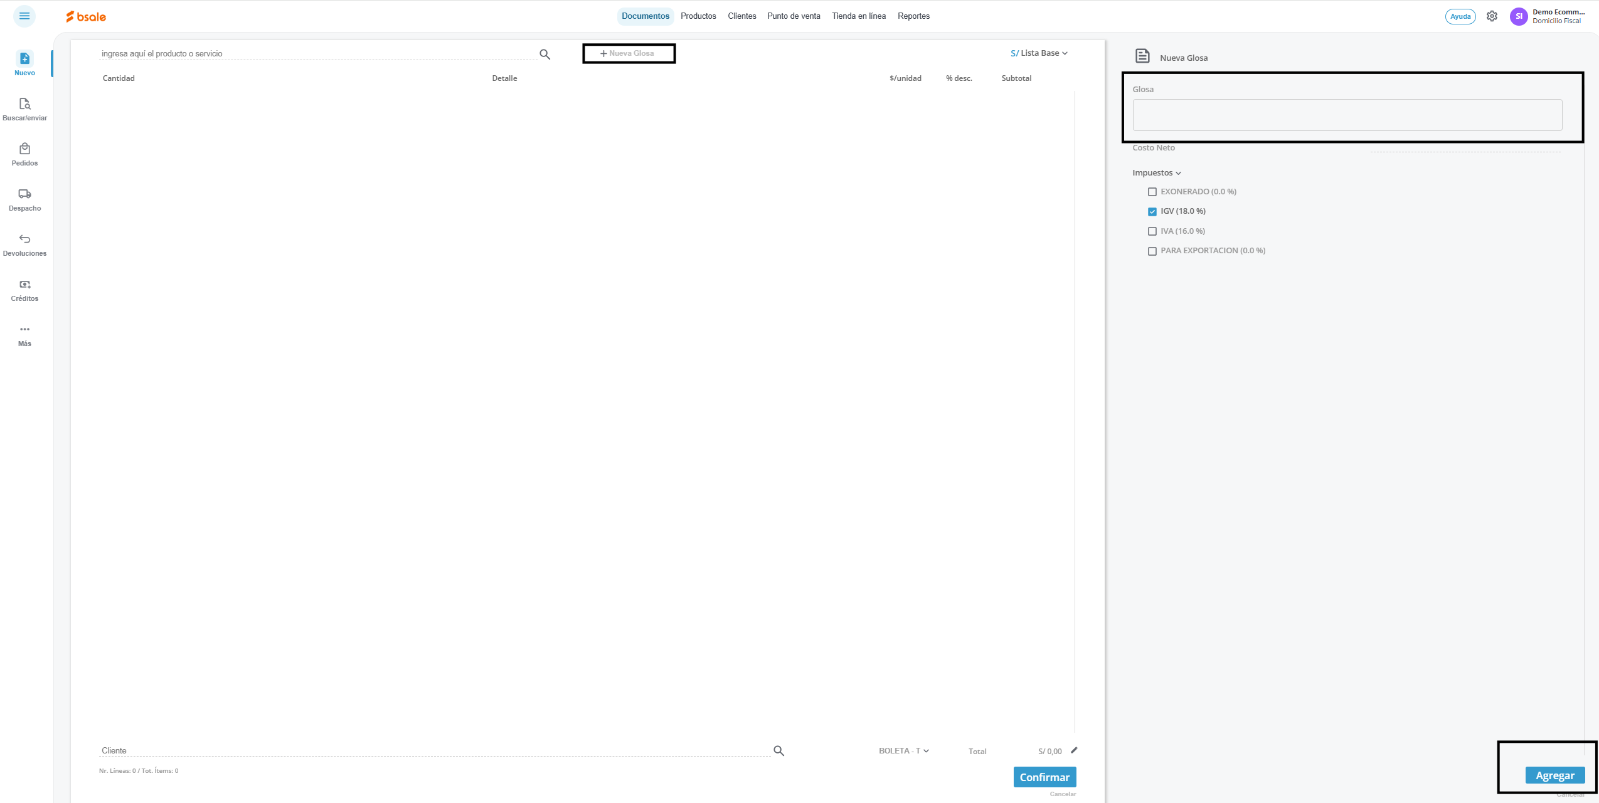Collapse the Impuestos section
Image resolution: width=1599 pixels, height=803 pixels.
tap(1157, 173)
